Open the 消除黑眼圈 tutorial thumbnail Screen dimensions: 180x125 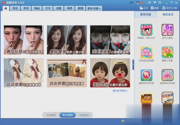tap(110, 40)
